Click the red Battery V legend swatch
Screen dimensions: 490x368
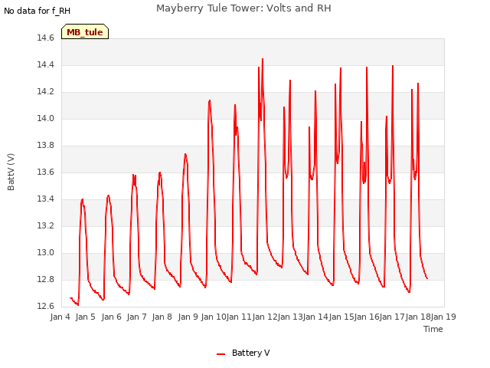pos(221,354)
